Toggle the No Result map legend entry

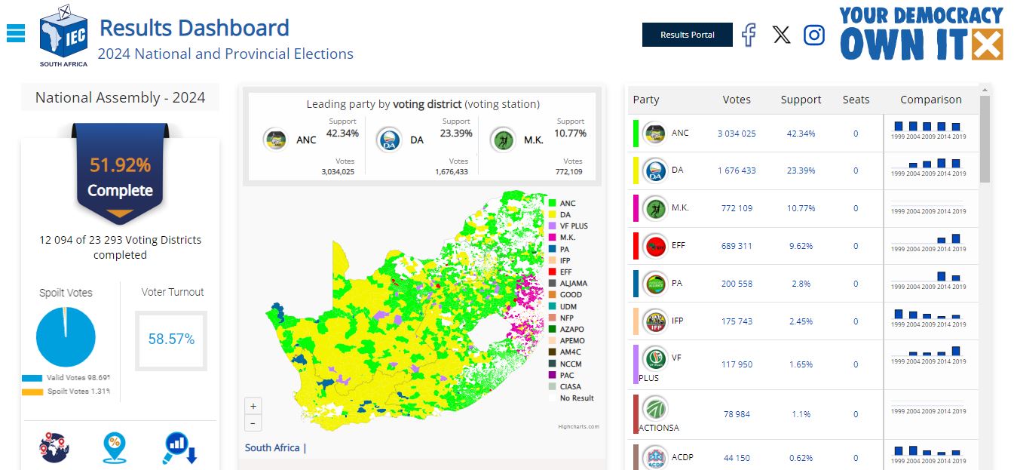click(571, 398)
